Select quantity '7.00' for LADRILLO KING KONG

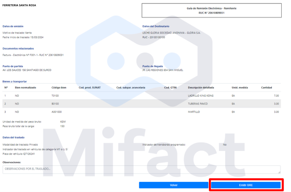(x=276, y=96)
